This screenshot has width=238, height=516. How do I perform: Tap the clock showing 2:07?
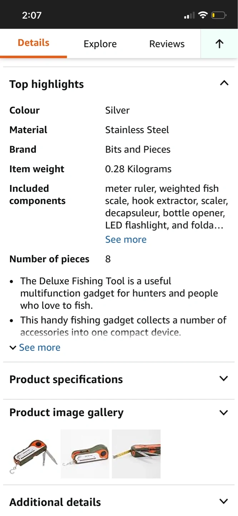point(32,15)
